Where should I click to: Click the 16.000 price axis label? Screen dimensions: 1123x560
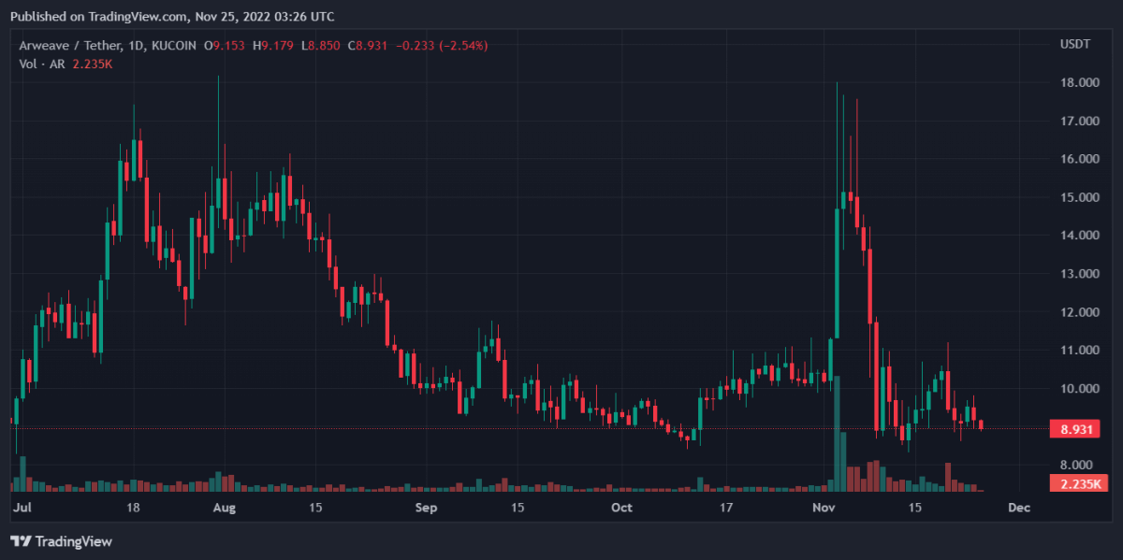tap(1079, 160)
